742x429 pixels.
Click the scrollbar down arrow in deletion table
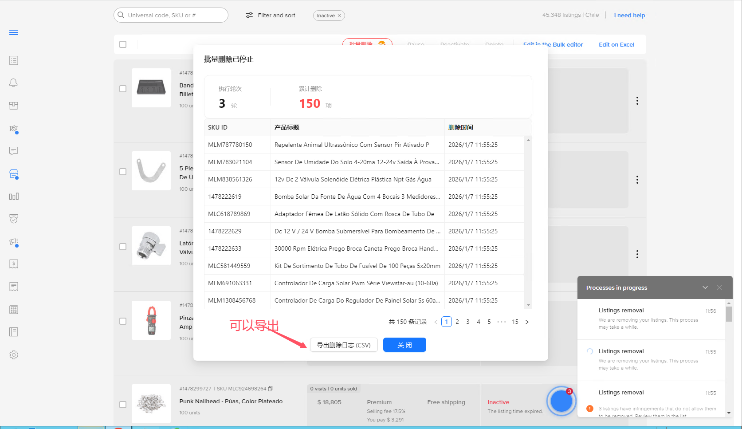point(528,305)
